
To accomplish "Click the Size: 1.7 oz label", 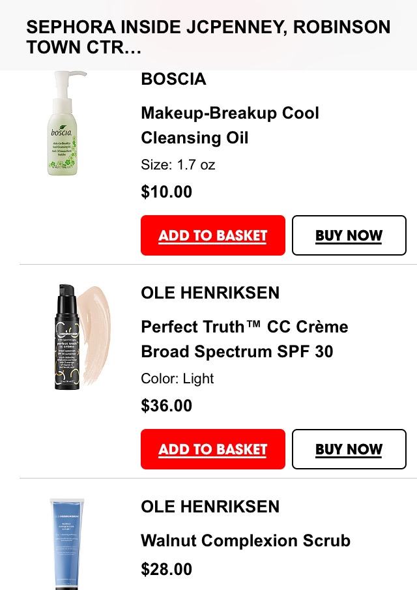I will pos(178,165).
